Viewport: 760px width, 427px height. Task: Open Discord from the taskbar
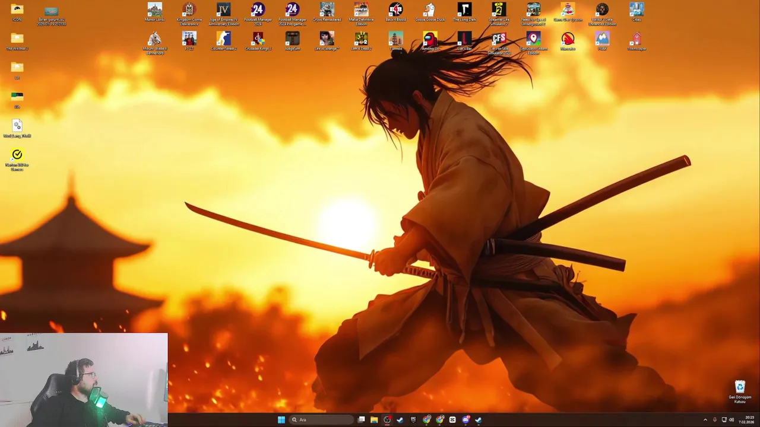[465, 420]
